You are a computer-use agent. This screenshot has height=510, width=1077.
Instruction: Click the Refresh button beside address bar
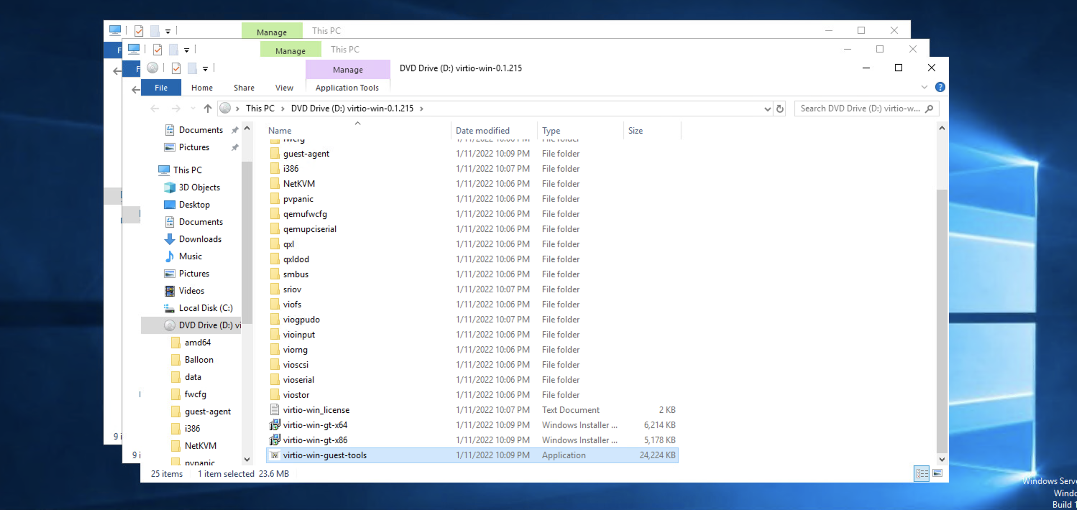coord(780,108)
